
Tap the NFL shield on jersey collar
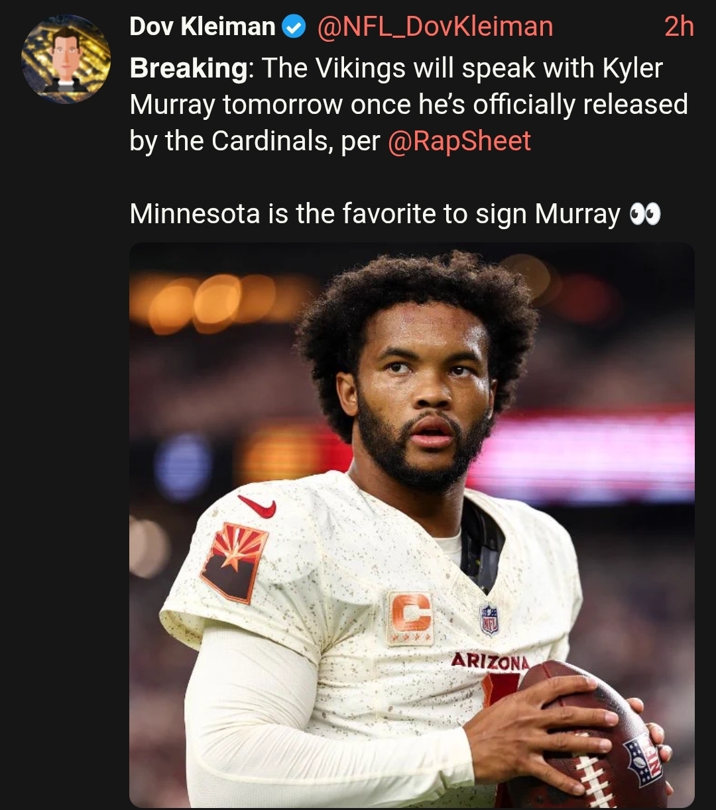pos(489,620)
